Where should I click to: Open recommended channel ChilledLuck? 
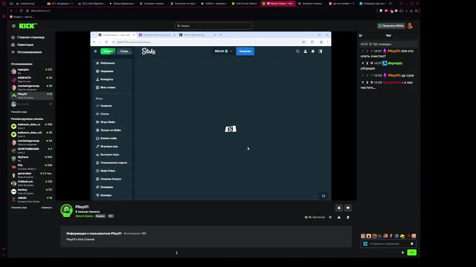[x=32, y=183]
